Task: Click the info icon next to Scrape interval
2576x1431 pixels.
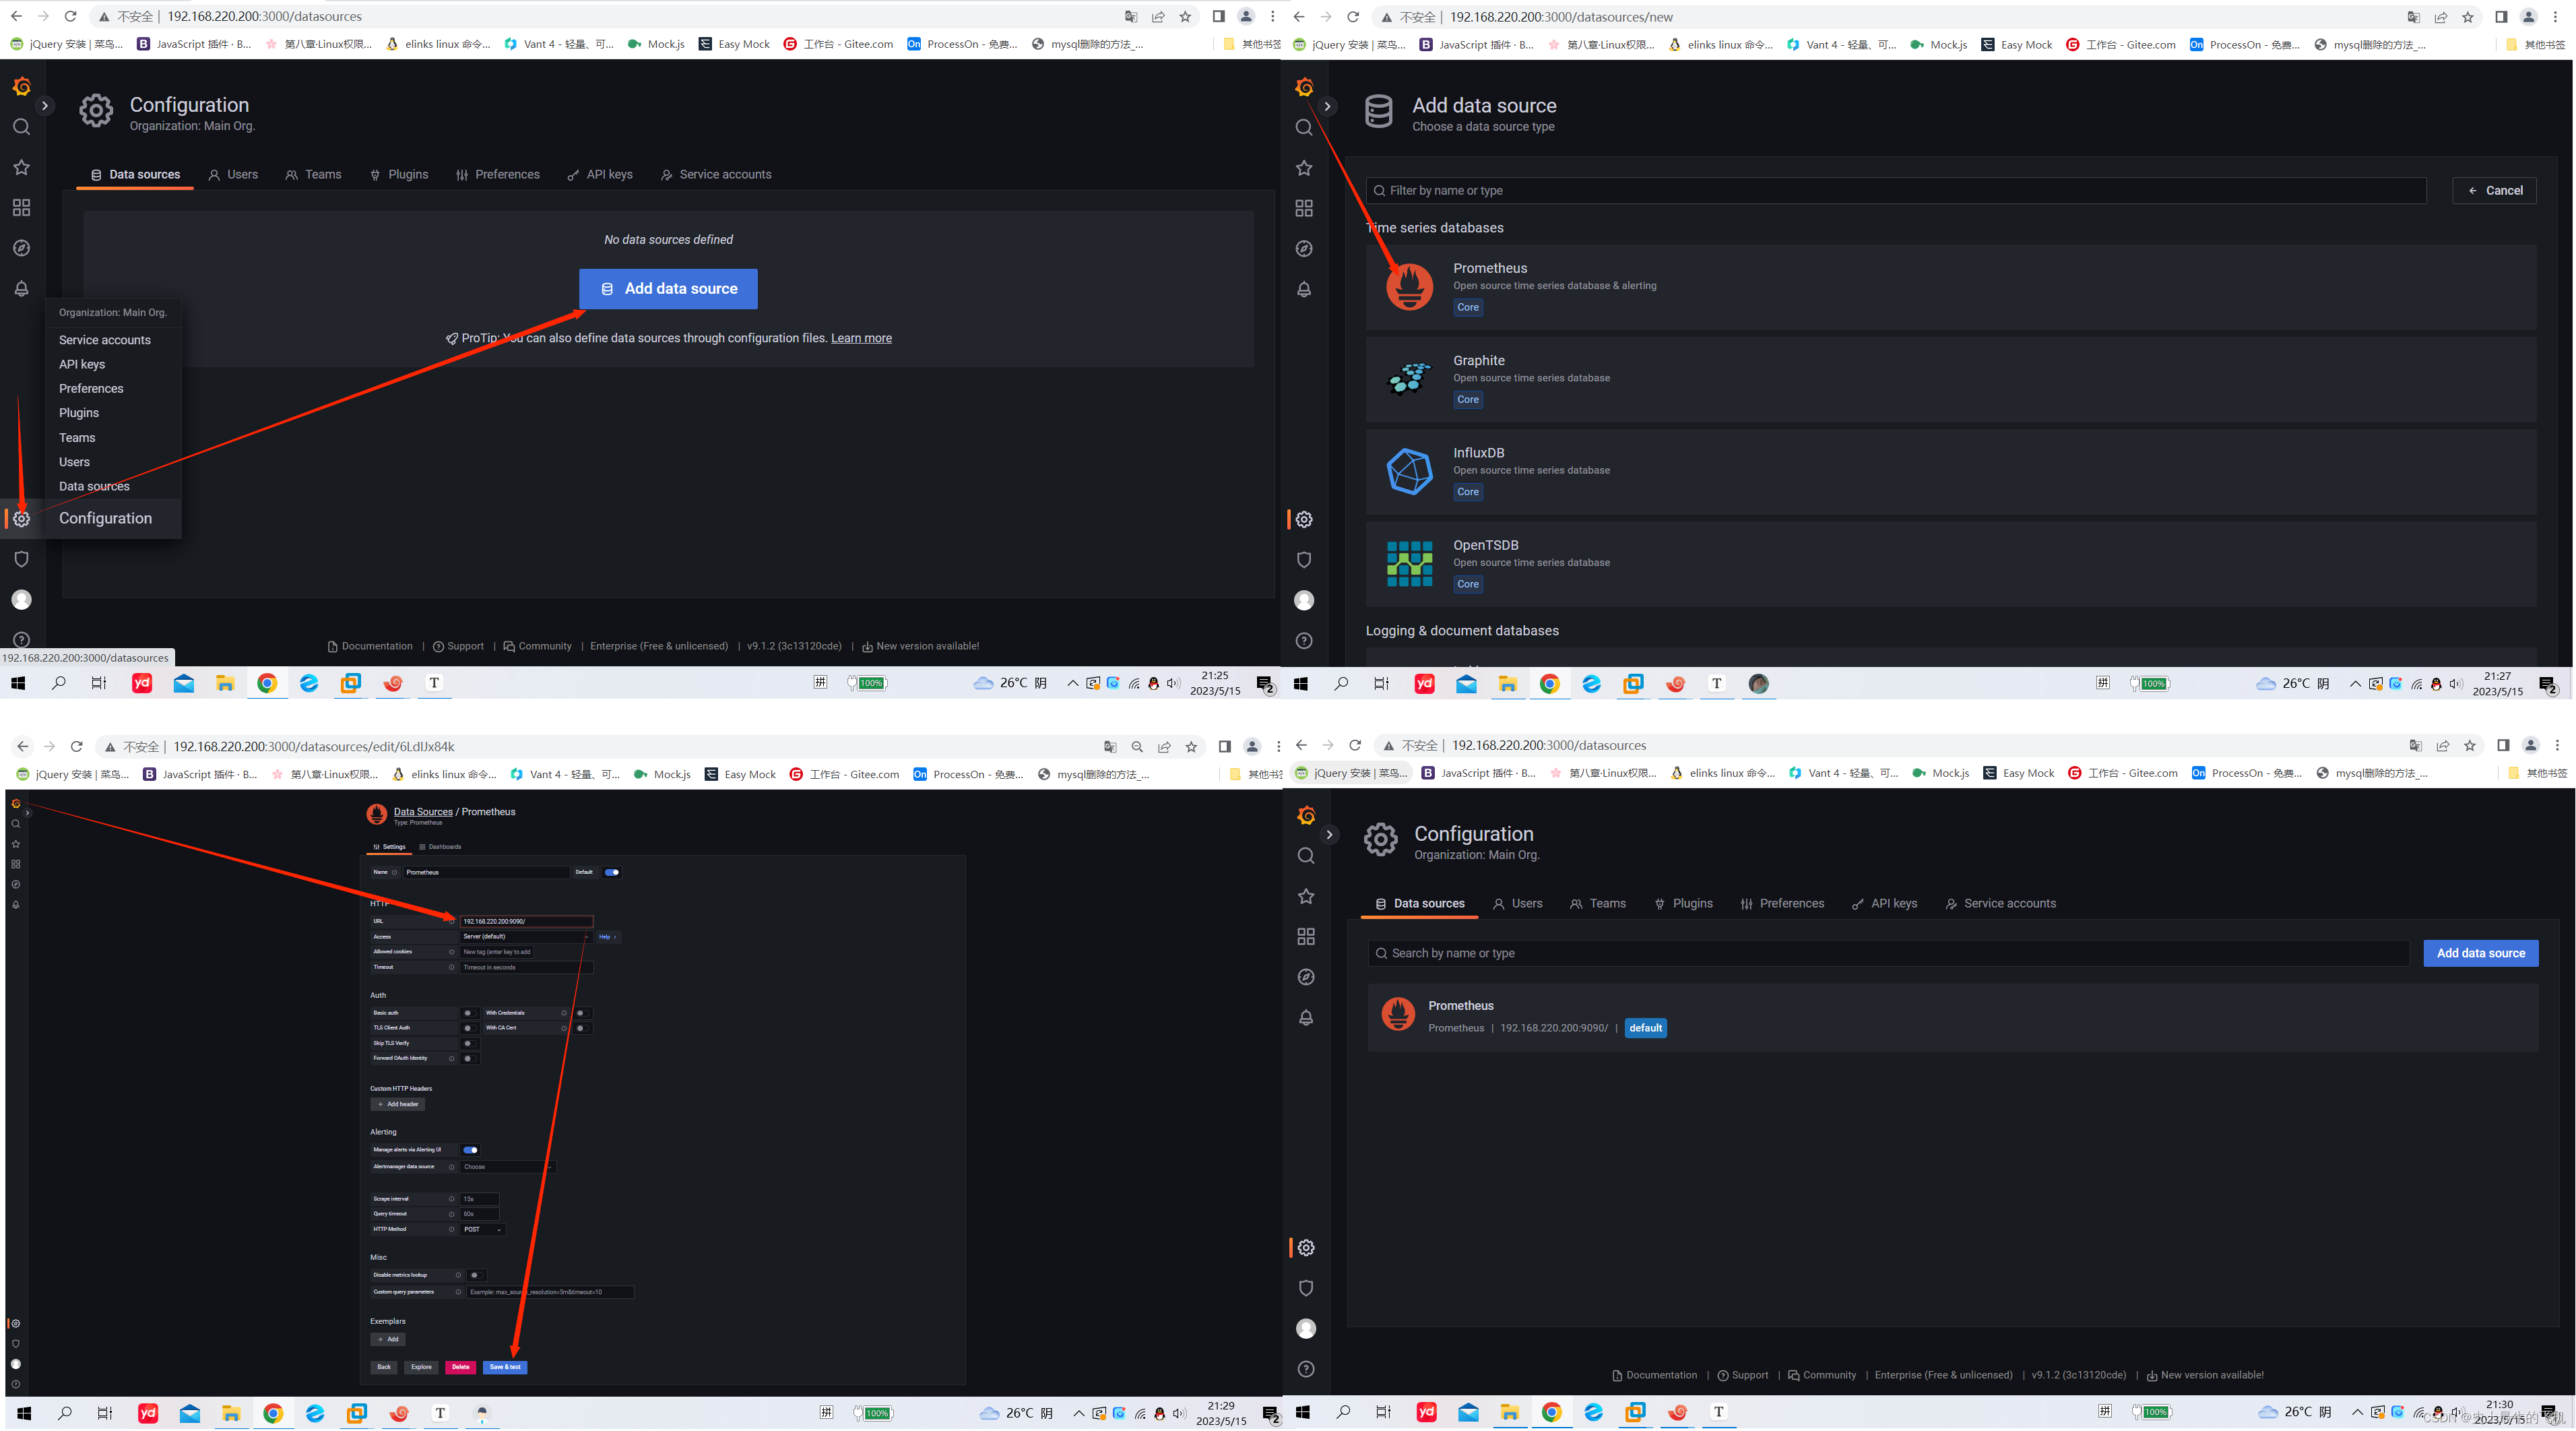Action: pyautogui.click(x=451, y=1198)
